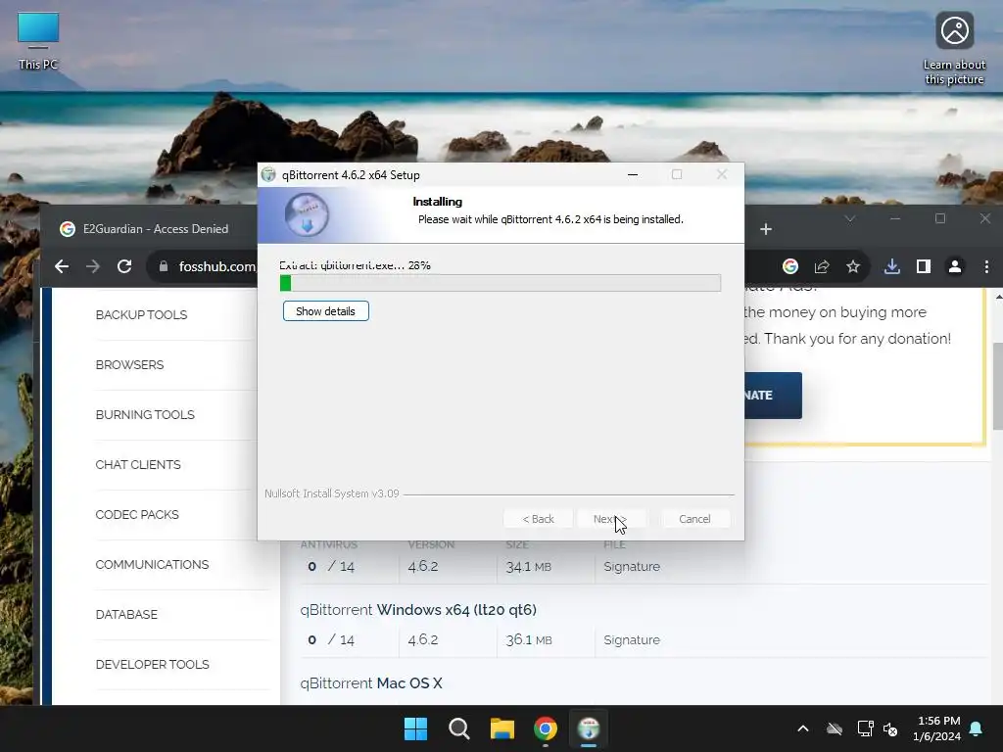Switch to Chrome in taskbar

(545, 728)
